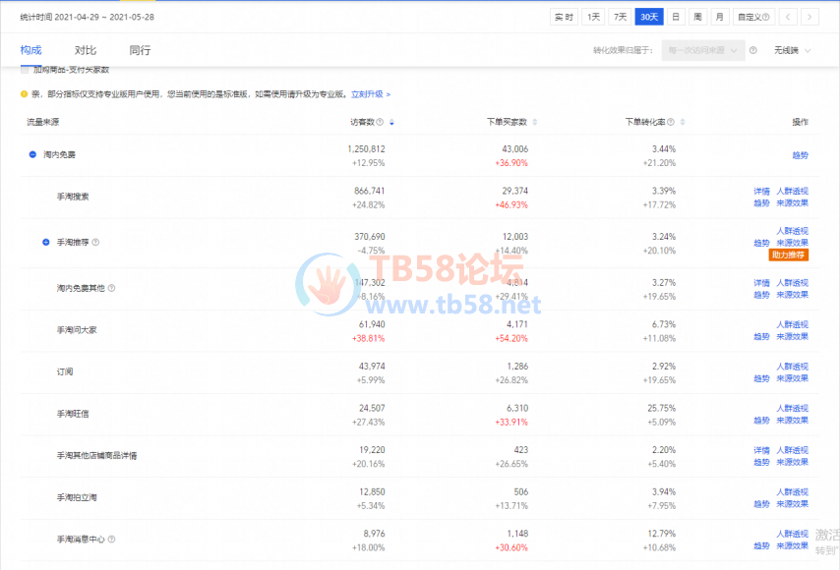Click the 866,741 visitor count value

click(x=370, y=191)
